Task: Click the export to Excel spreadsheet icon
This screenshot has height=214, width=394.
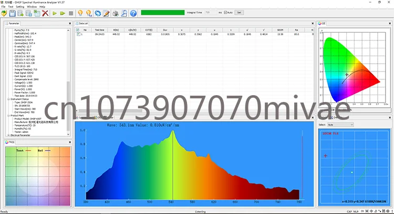Action: [37, 13]
